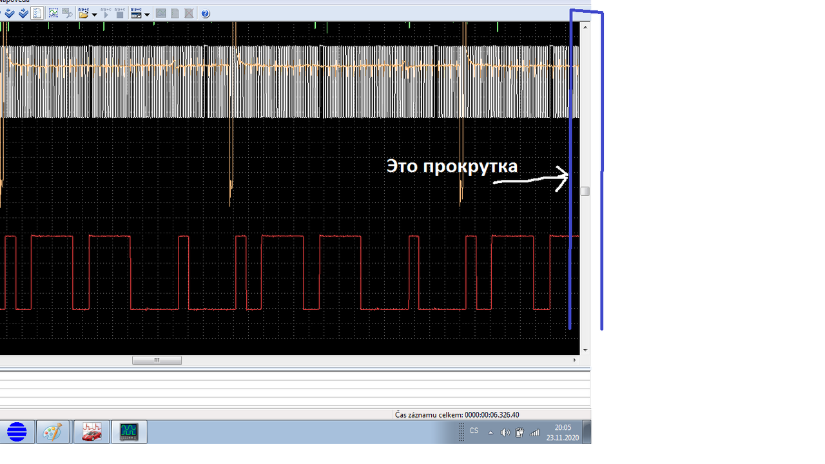The width and height of the screenshot is (825, 464).
Task: Click the horizontal scrollbar right arrow
Action: pos(575,360)
